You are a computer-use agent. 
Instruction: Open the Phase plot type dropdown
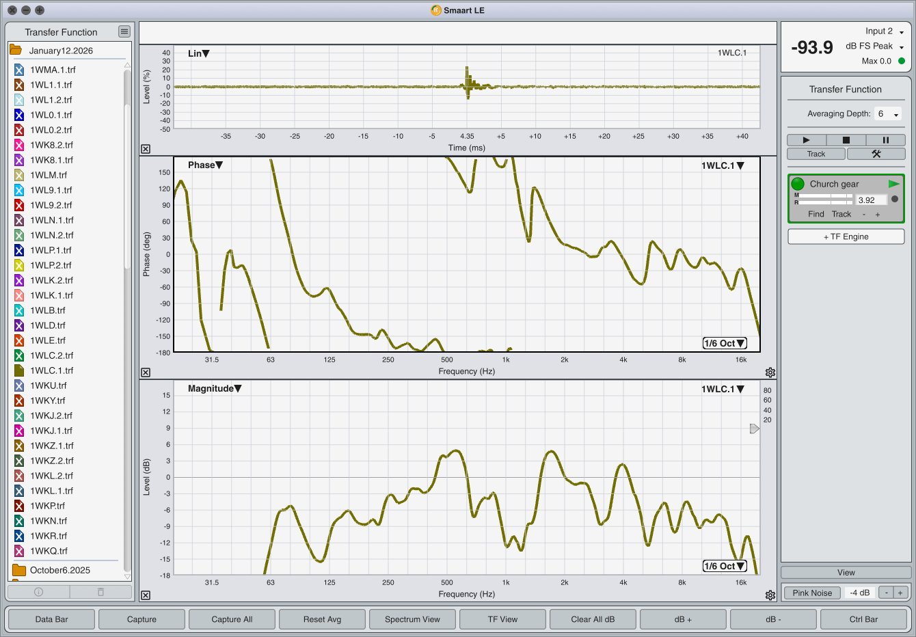click(206, 165)
